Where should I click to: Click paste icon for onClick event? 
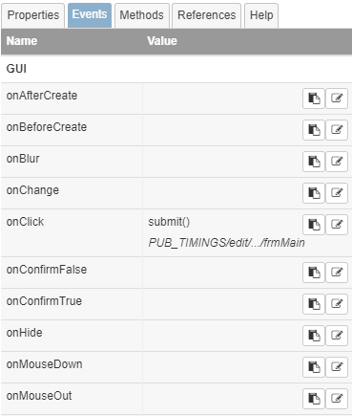(314, 225)
